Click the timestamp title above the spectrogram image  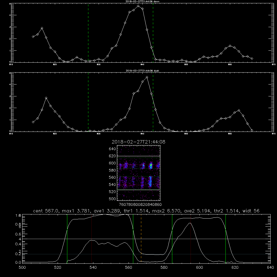click(x=138, y=142)
